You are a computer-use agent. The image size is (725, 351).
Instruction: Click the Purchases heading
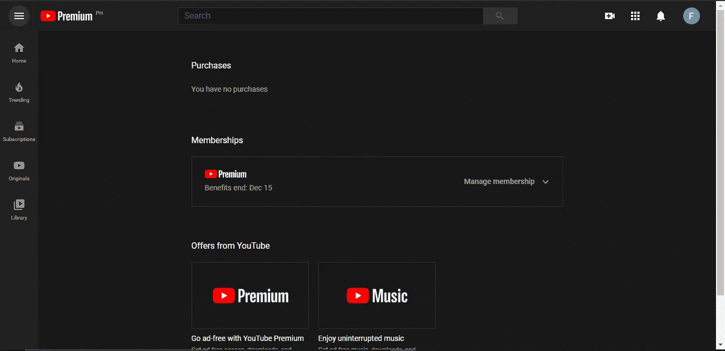211,65
